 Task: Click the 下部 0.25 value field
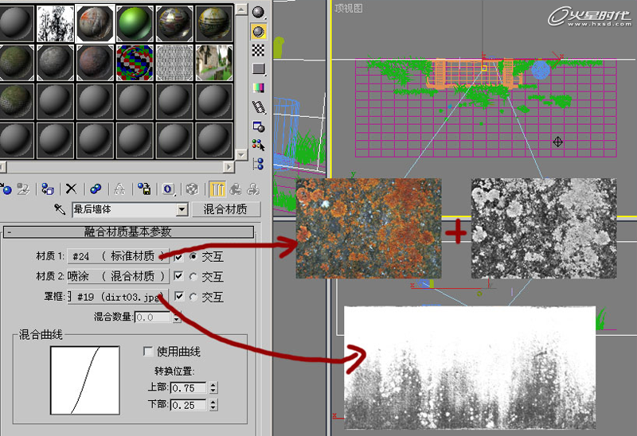pyautogui.click(x=188, y=405)
